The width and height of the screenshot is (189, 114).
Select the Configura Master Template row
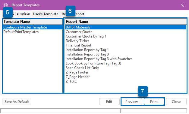tap(33, 27)
